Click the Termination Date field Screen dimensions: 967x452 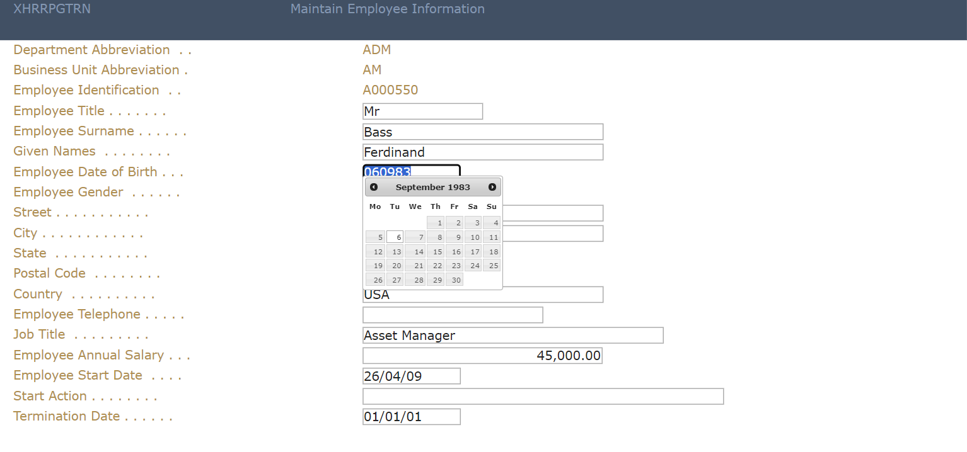411,417
